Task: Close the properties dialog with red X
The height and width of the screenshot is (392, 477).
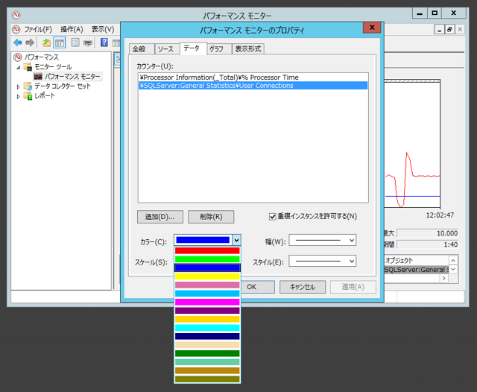Action: click(x=372, y=28)
